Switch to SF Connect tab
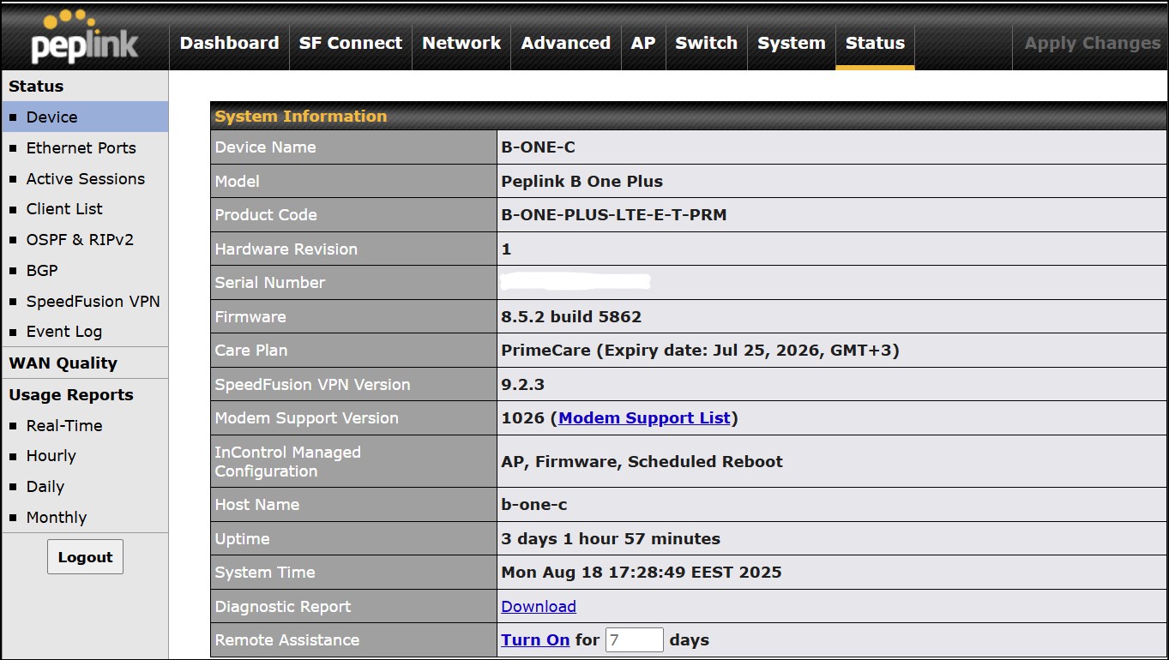Viewport: 1169px width, 660px height. pos(351,43)
